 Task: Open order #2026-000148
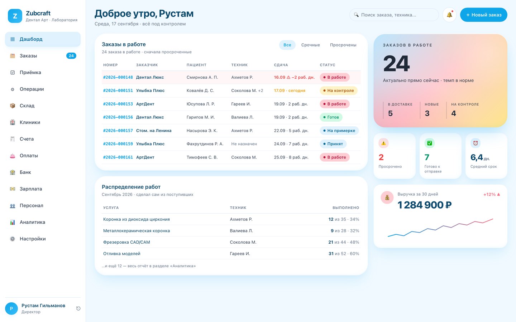(118, 77)
